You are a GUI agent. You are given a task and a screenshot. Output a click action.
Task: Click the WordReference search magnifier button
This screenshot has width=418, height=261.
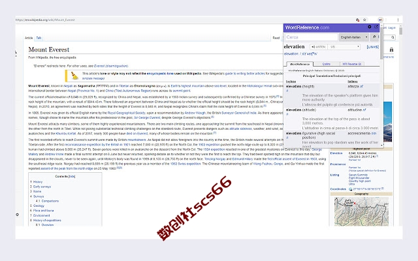[x=374, y=37]
